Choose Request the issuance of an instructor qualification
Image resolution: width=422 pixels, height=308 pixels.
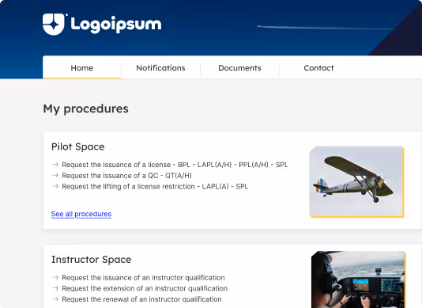tap(143, 278)
